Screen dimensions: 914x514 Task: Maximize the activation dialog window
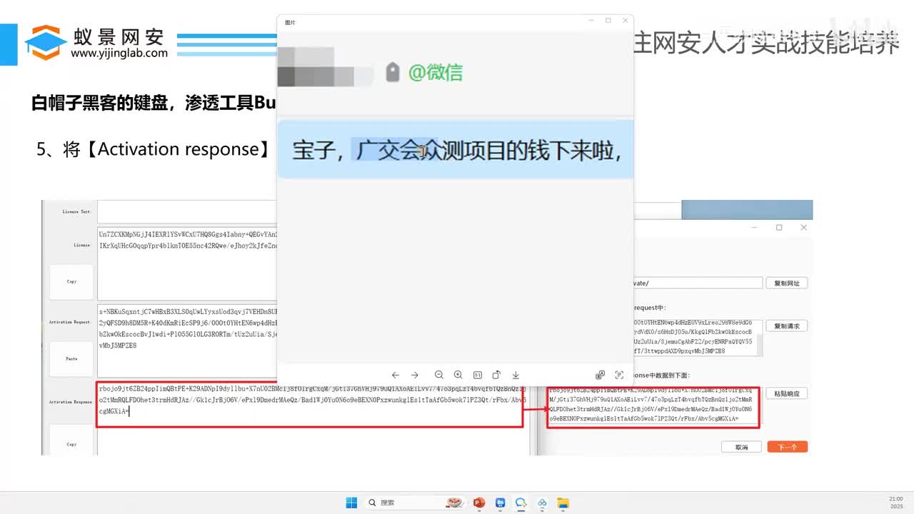coord(779,228)
